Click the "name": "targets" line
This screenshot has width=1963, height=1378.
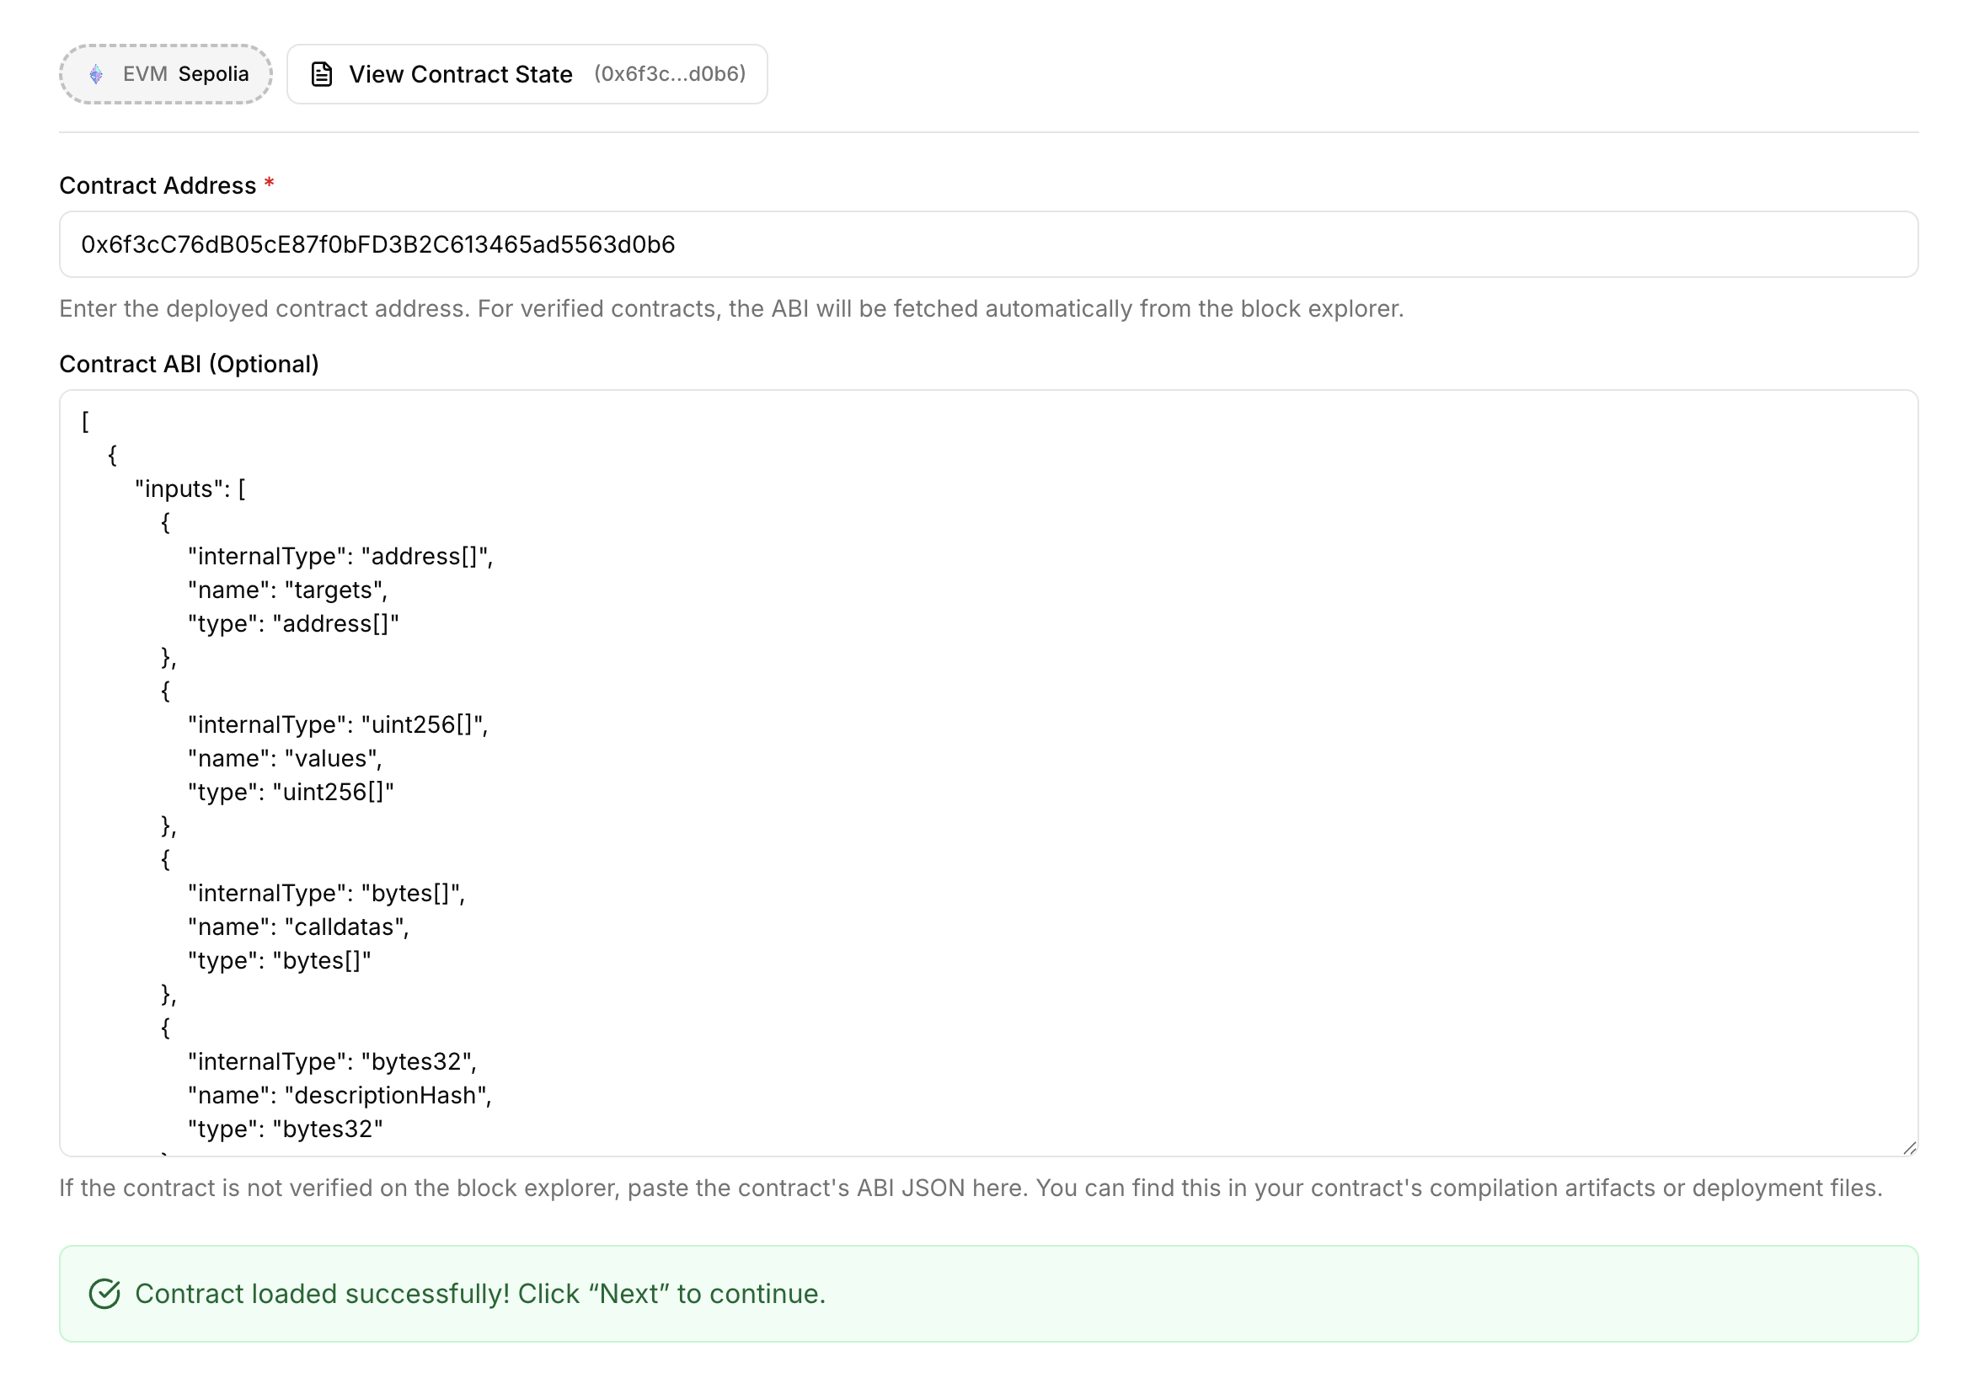[x=287, y=590]
